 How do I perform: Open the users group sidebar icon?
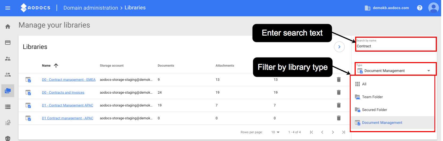[8, 75]
